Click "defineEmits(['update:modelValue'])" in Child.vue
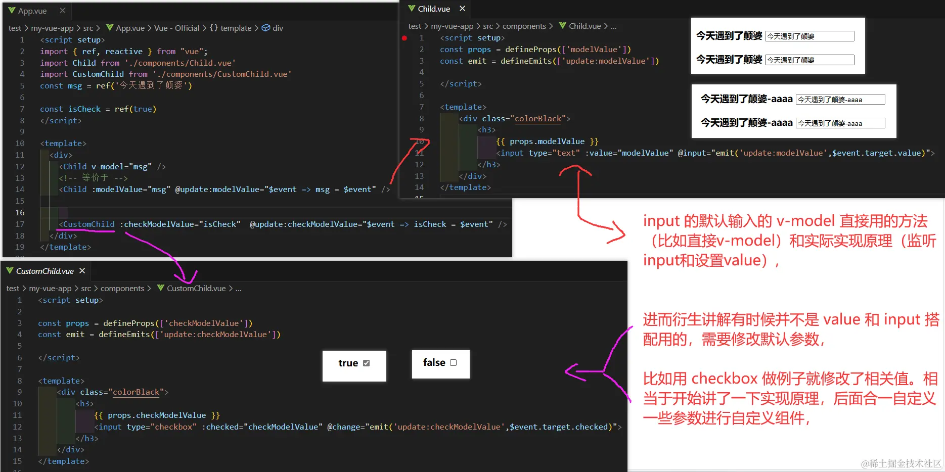This screenshot has width=945, height=472. [579, 61]
